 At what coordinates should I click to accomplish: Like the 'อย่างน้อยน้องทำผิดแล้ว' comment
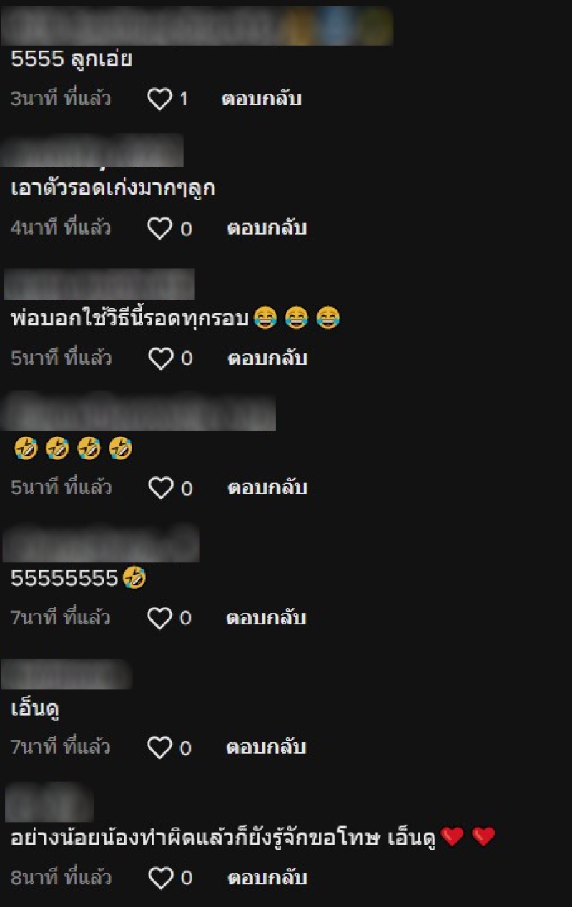160,878
